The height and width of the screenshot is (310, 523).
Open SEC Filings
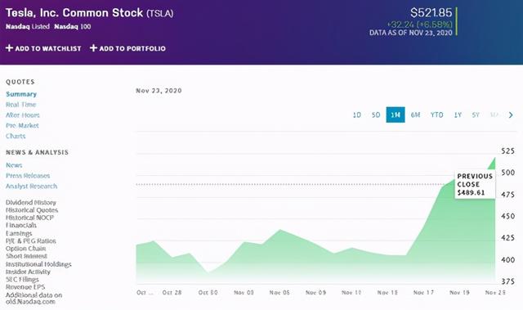[x=22, y=279]
